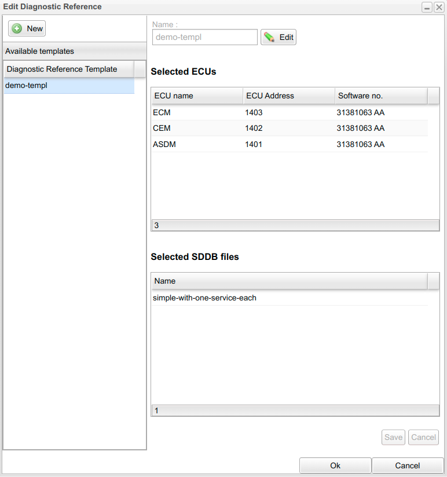The width and height of the screenshot is (447, 477).
Task: Sort by Software no. column header
Action: pyautogui.click(x=380, y=96)
